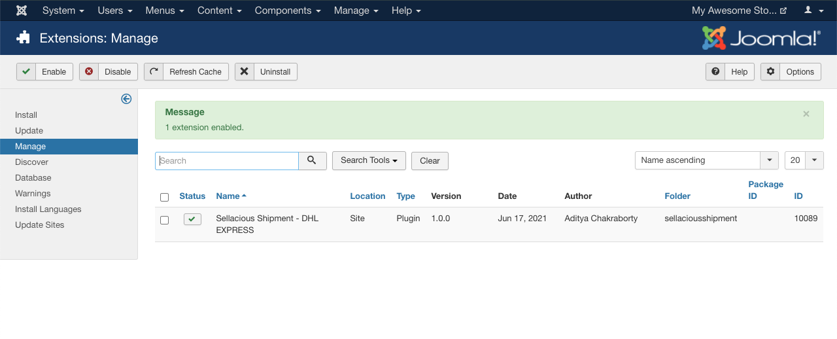This screenshot has width=837, height=339.
Task: Select the Sellacious Shipment row checkbox
Action: pos(164,220)
